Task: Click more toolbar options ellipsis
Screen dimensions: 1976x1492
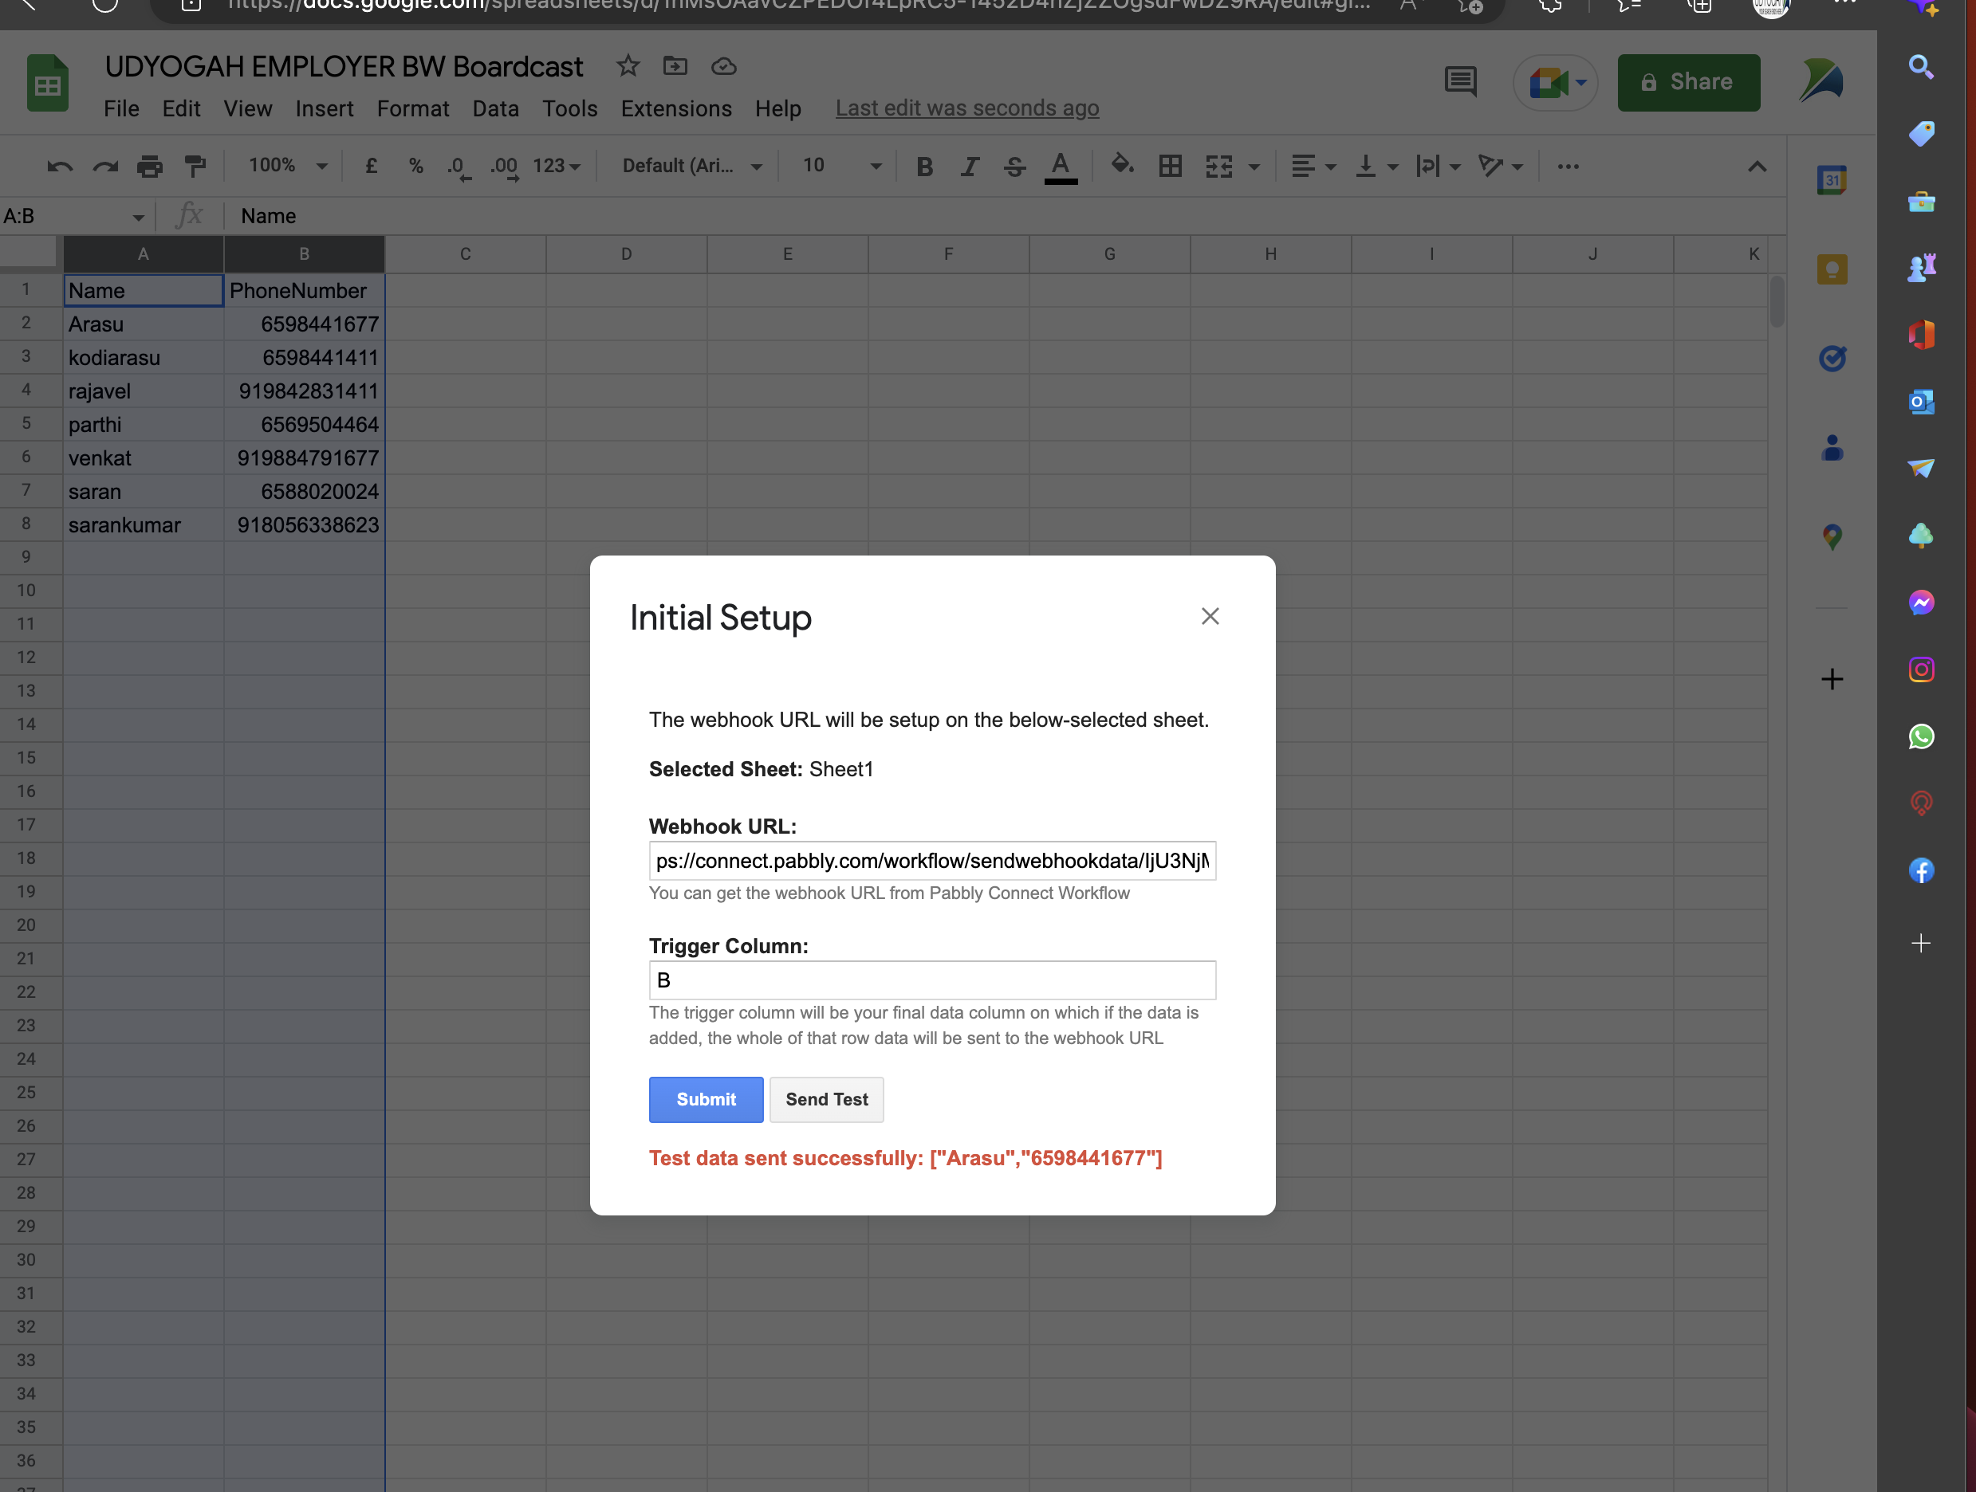Action: coord(1568,166)
